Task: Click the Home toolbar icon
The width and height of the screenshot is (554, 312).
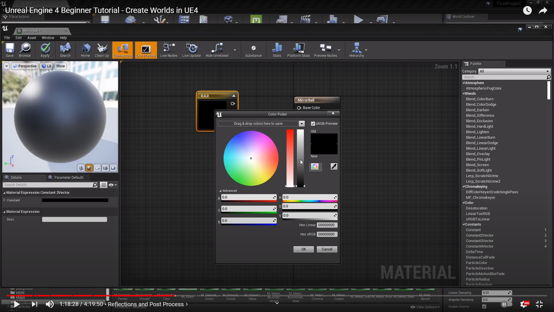Action: [x=85, y=50]
